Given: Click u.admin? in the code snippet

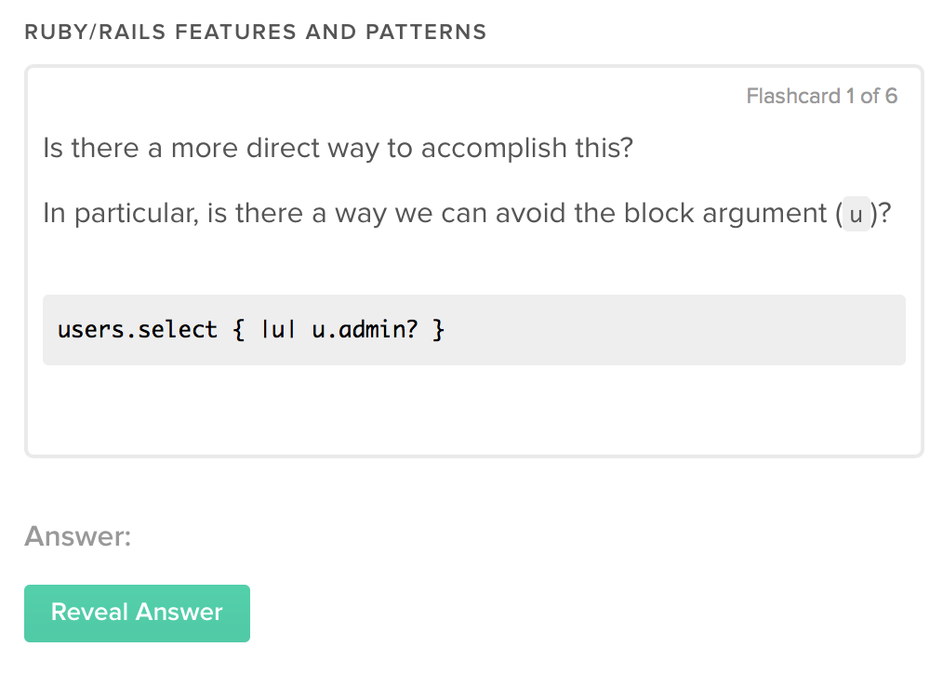Looking at the screenshot, I should (x=365, y=329).
